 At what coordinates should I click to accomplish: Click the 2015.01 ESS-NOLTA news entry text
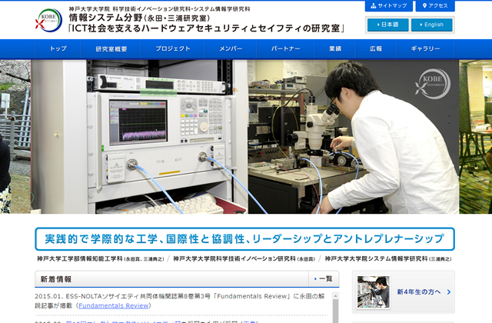(x=179, y=301)
